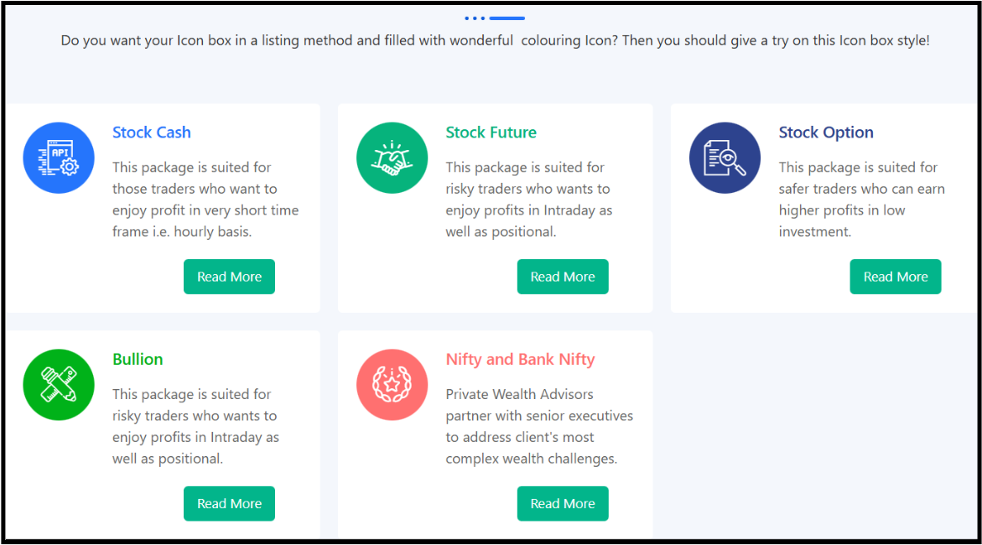Open the Stock Cash title link

(x=152, y=132)
